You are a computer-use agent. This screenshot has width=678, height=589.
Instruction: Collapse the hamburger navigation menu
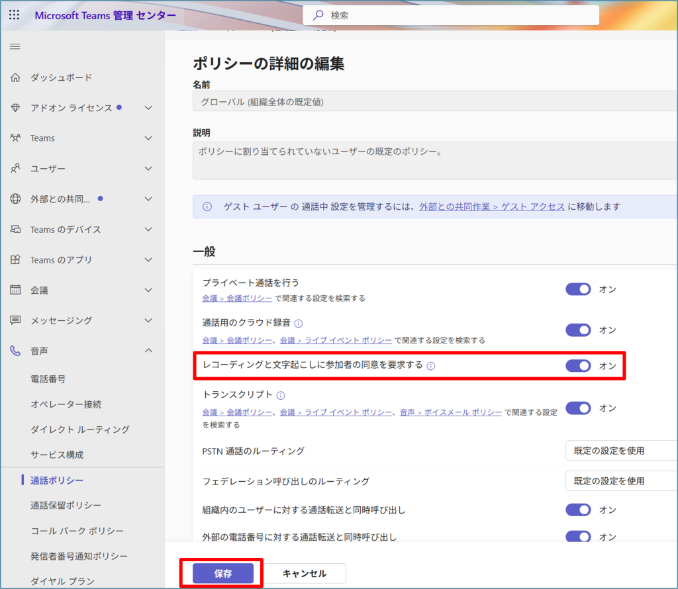pyautogui.click(x=15, y=46)
